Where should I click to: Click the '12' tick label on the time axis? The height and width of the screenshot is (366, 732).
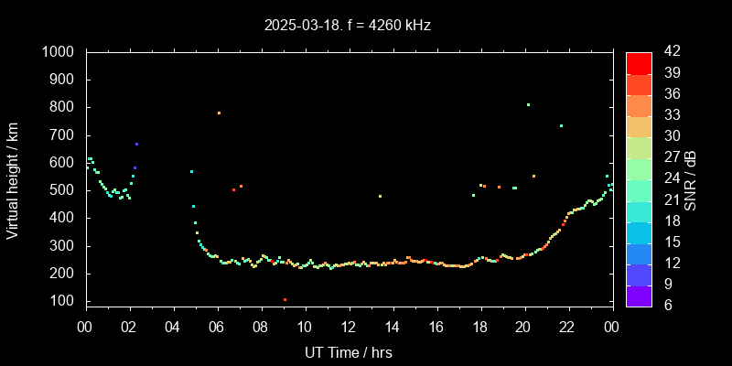pyautogui.click(x=348, y=327)
